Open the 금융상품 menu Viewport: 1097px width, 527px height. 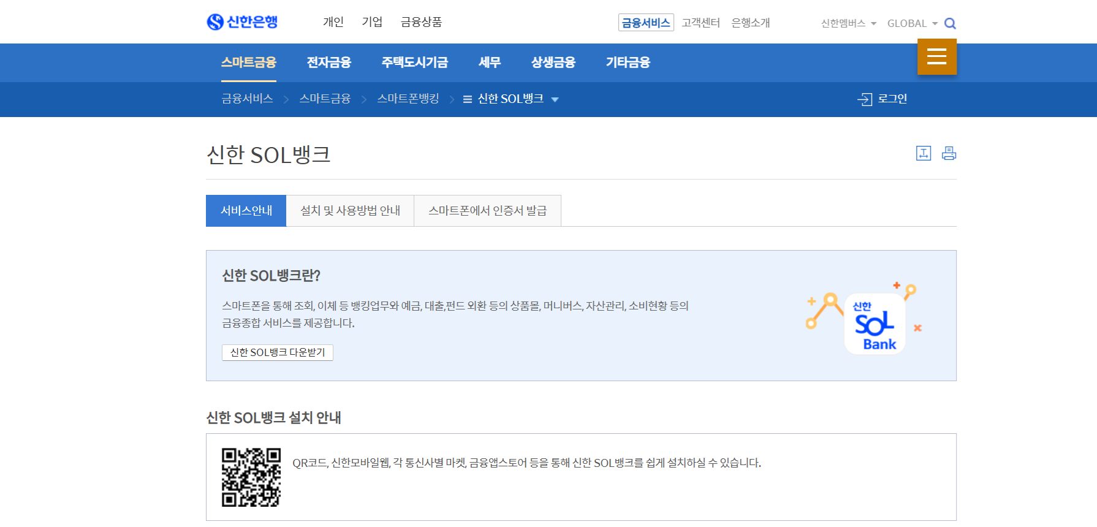421,22
